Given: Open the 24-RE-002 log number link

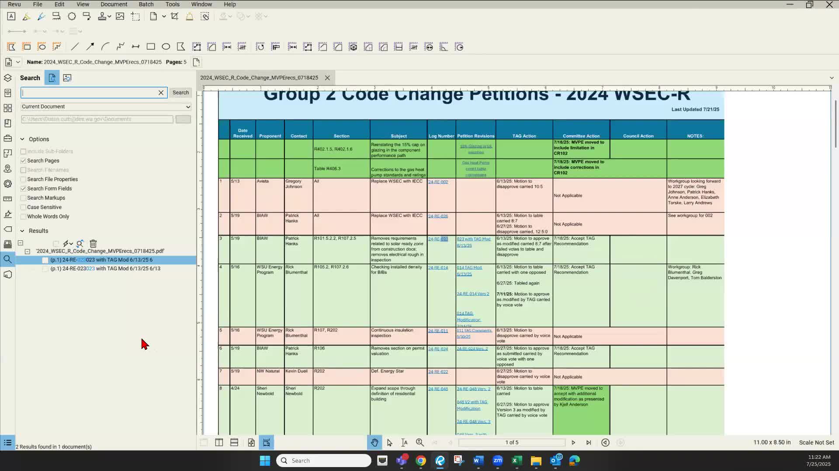Looking at the screenshot, I should pos(438,182).
